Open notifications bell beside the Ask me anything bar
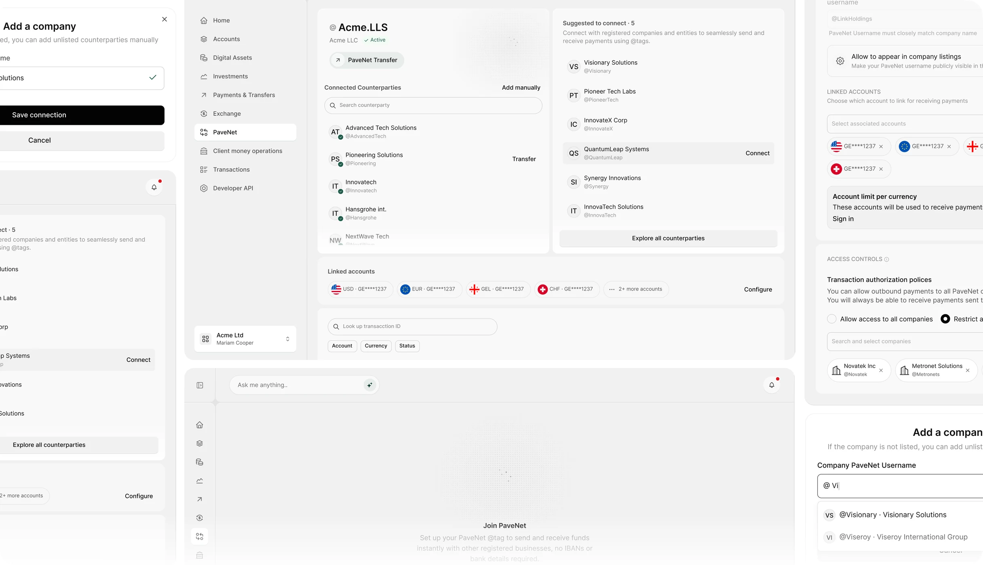Image resolution: width=983 pixels, height=565 pixels. point(772,385)
